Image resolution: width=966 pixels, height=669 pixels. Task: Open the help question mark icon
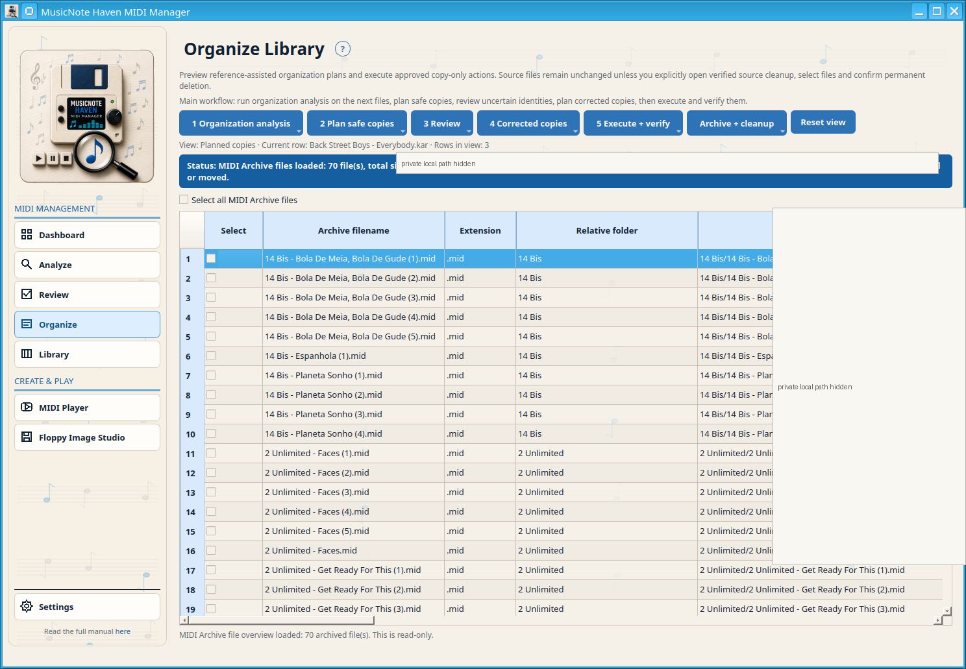(343, 49)
